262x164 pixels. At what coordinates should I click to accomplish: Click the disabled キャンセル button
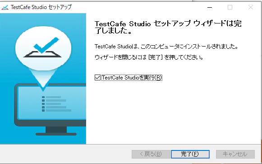235,154
